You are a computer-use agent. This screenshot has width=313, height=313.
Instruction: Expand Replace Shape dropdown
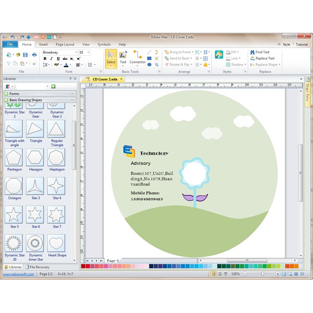(x=279, y=65)
